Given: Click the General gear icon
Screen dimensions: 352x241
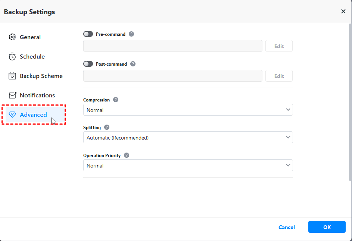Looking at the screenshot, I should point(12,37).
